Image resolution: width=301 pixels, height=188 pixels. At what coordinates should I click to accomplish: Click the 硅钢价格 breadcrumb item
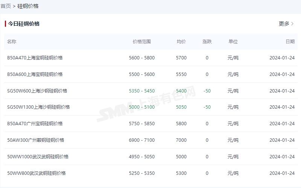click(x=28, y=6)
